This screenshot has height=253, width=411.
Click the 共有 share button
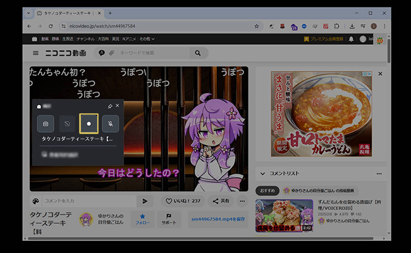(221, 201)
